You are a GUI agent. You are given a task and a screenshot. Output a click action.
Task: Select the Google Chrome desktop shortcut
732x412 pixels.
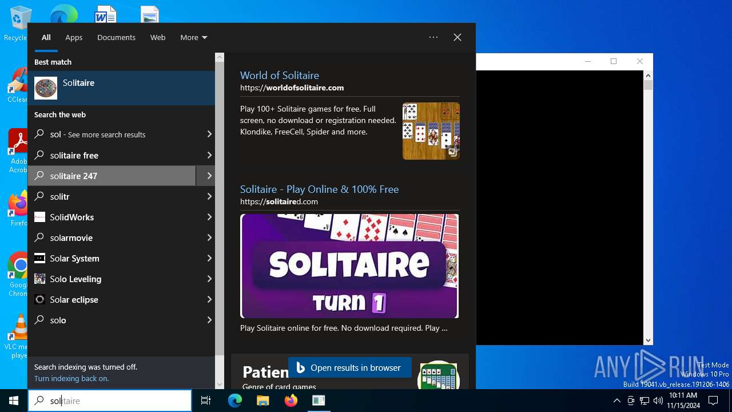pos(18,274)
